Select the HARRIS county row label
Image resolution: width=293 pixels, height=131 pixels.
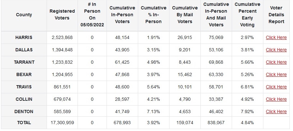coord(24,37)
